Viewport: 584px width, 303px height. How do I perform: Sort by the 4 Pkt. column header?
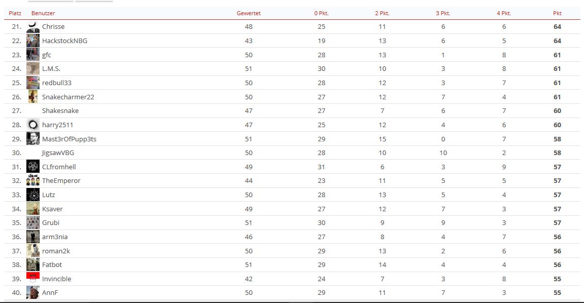pyautogui.click(x=504, y=13)
